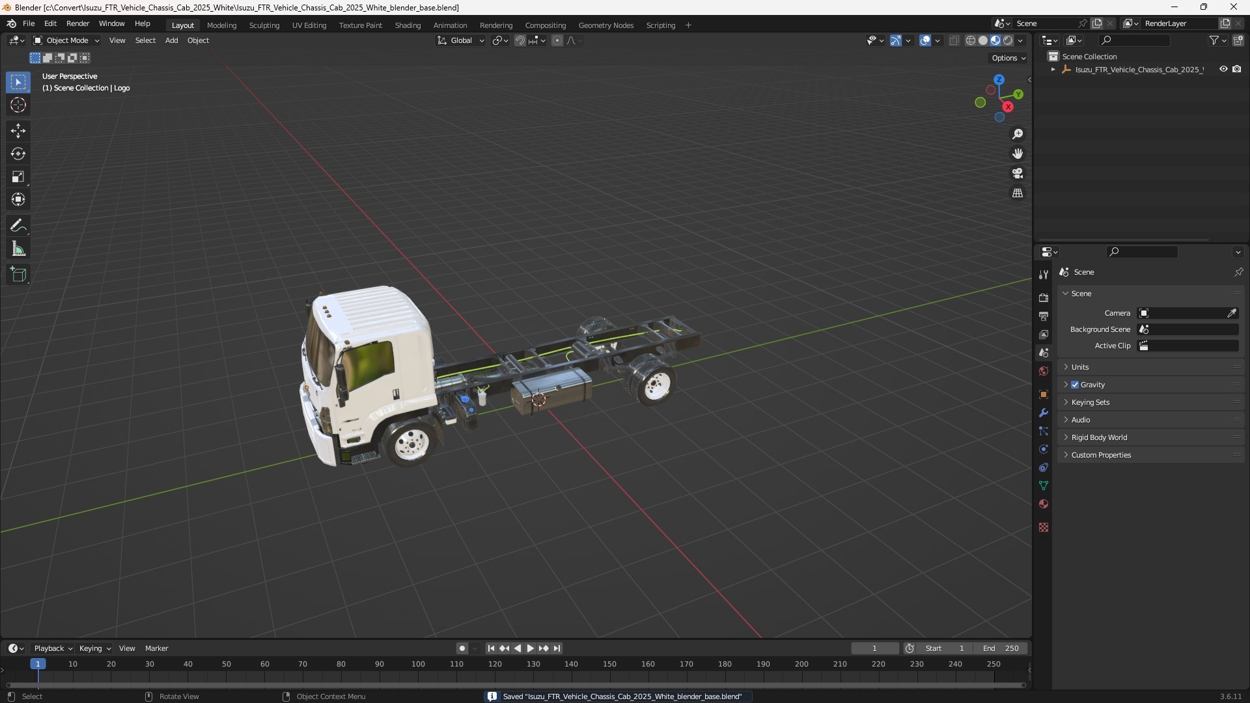Click the End frame field
This screenshot has height=703, width=1250.
point(1001,648)
